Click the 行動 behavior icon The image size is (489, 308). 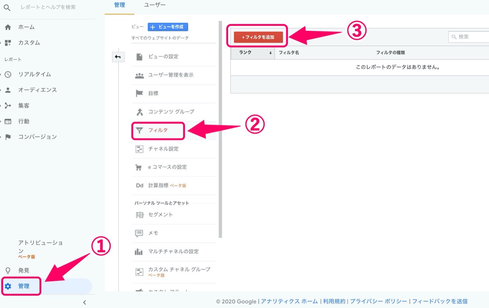click(8, 121)
